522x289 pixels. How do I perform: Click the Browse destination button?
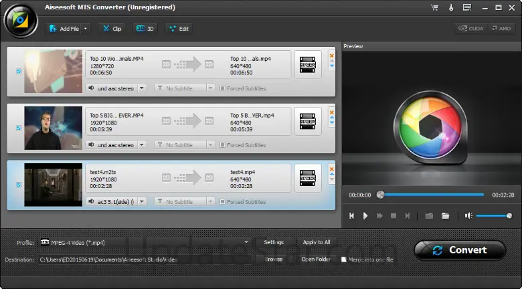pyautogui.click(x=274, y=259)
